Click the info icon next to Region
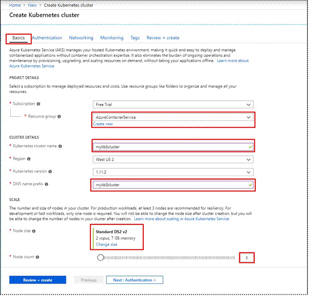The height and width of the screenshot is (299, 311). [x=29, y=159]
